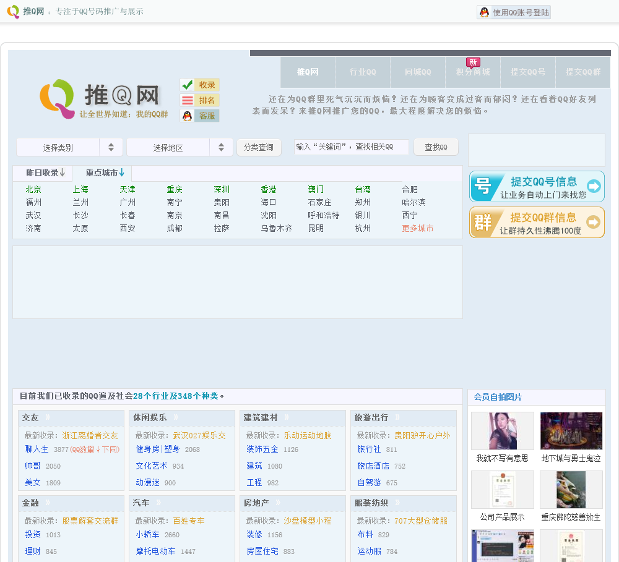Expand the 休闲娱乐 category chevron

click(x=176, y=417)
